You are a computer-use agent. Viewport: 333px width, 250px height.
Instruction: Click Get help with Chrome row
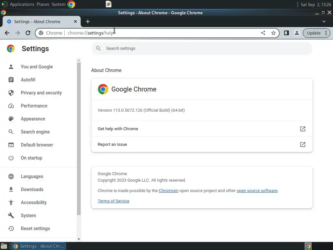coord(202,129)
